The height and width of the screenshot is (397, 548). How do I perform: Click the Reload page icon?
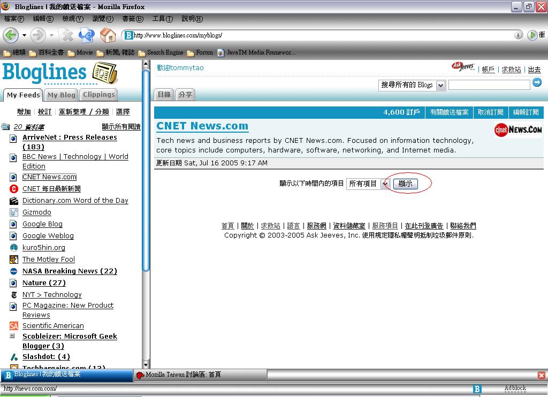(x=87, y=35)
